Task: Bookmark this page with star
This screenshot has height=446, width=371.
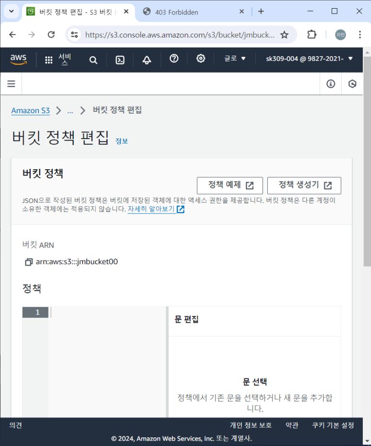Action: [285, 35]
